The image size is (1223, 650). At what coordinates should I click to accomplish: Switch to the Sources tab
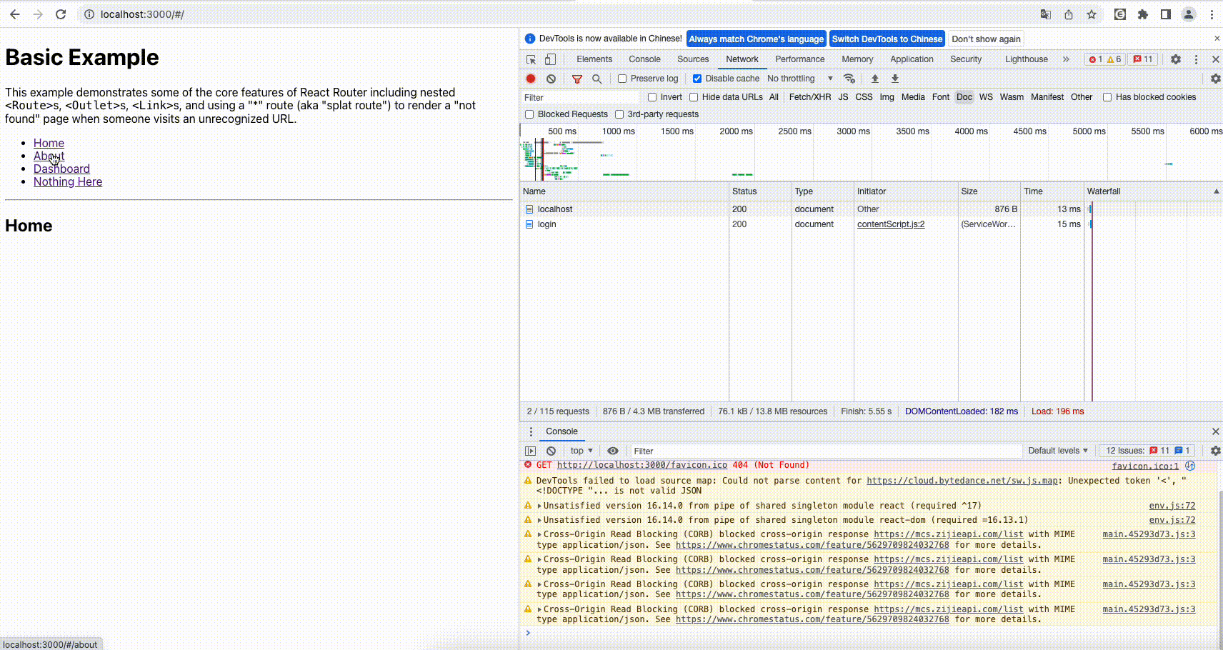click(x=693, y=59)
